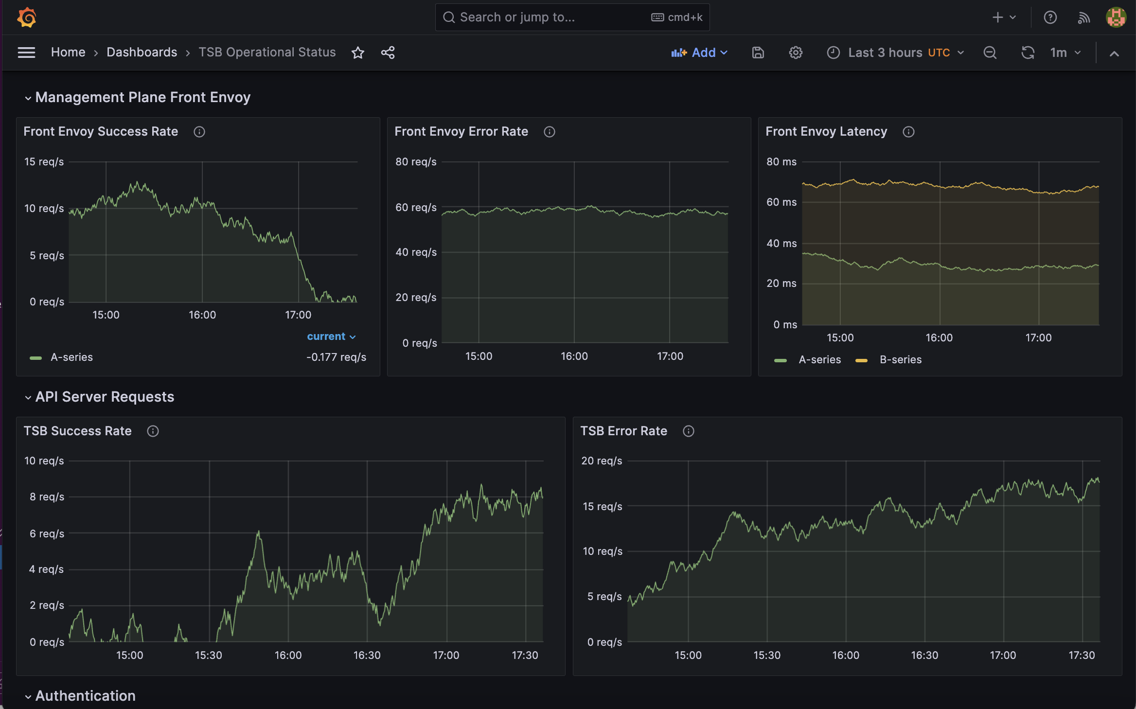Open the TSB Success Rate panel title
This screenshot has height=709, width=1136.
tap(77, 431)
